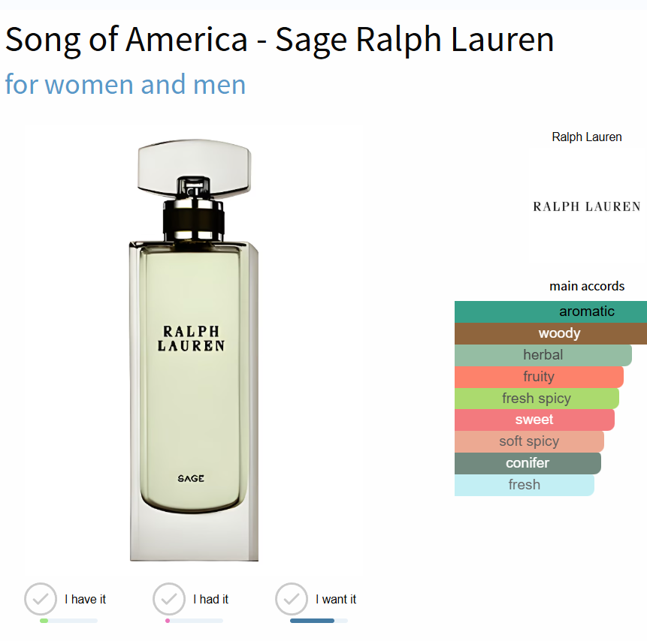
Task: Open the Ralph Lauren brand link
Action: 587,137
